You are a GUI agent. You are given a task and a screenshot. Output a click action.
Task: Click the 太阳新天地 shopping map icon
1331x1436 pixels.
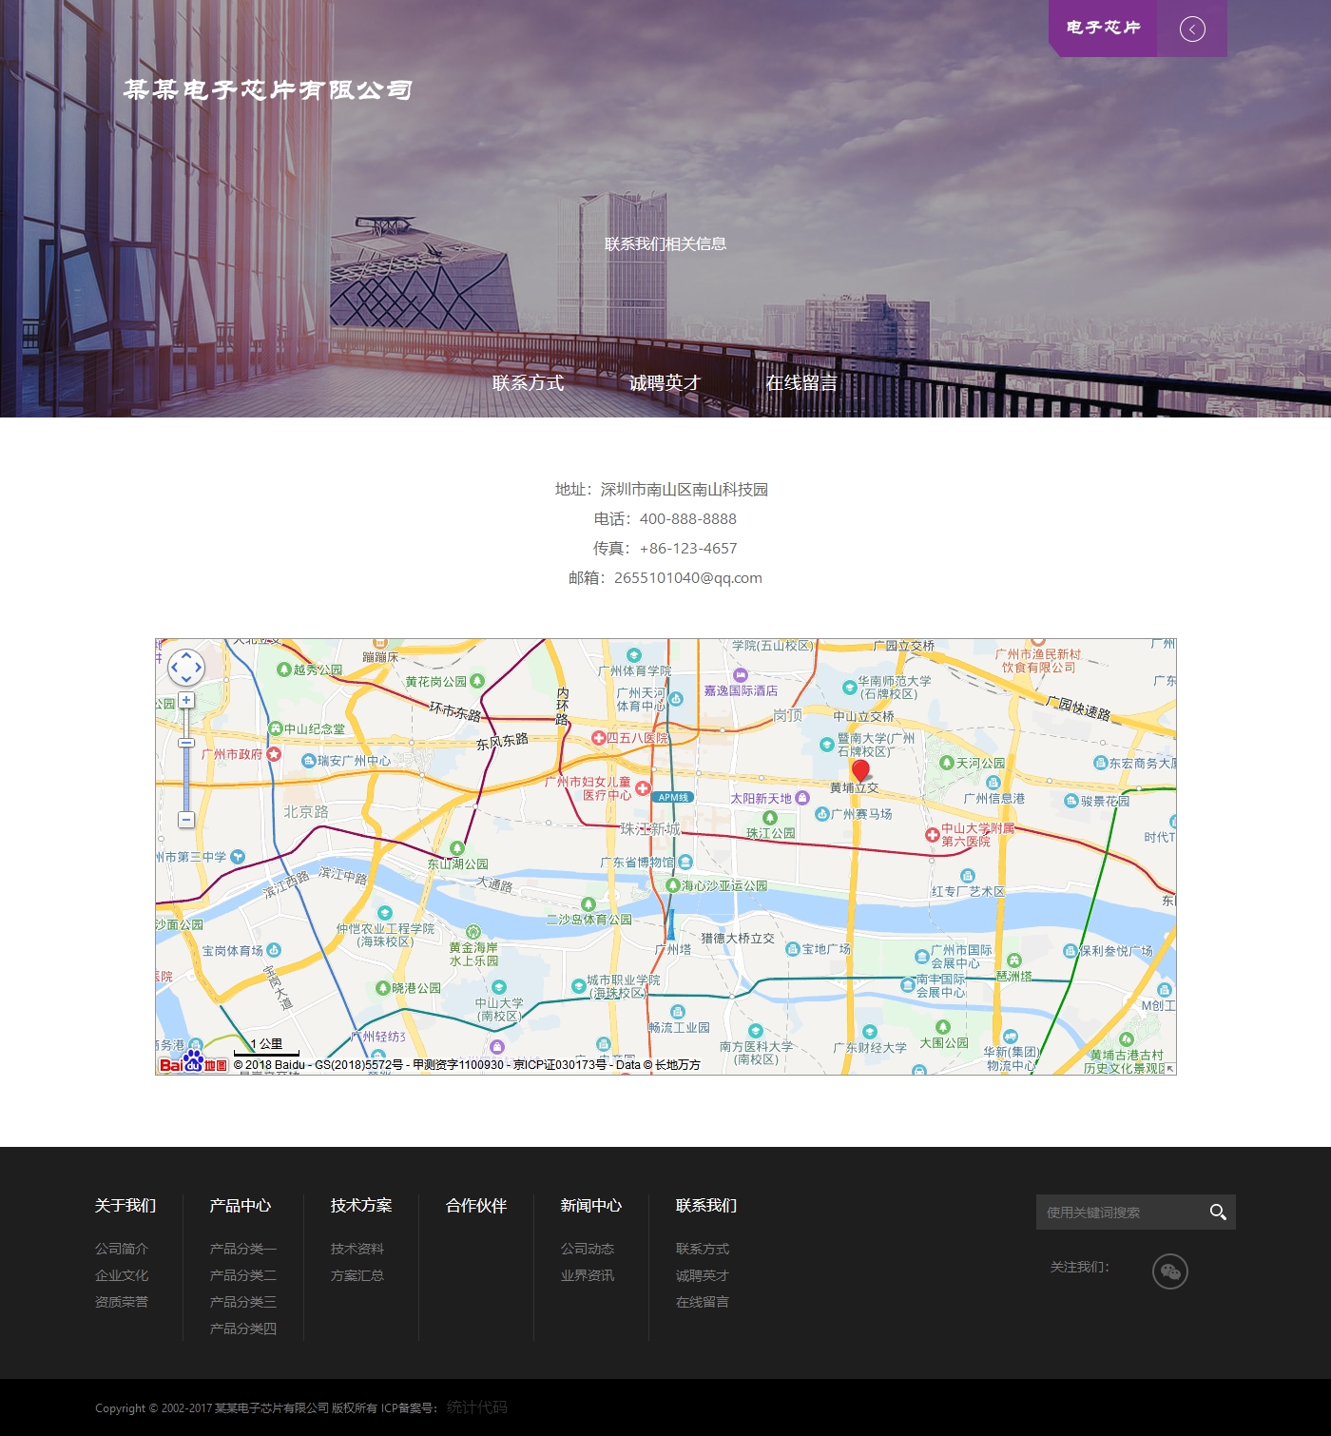802,798
